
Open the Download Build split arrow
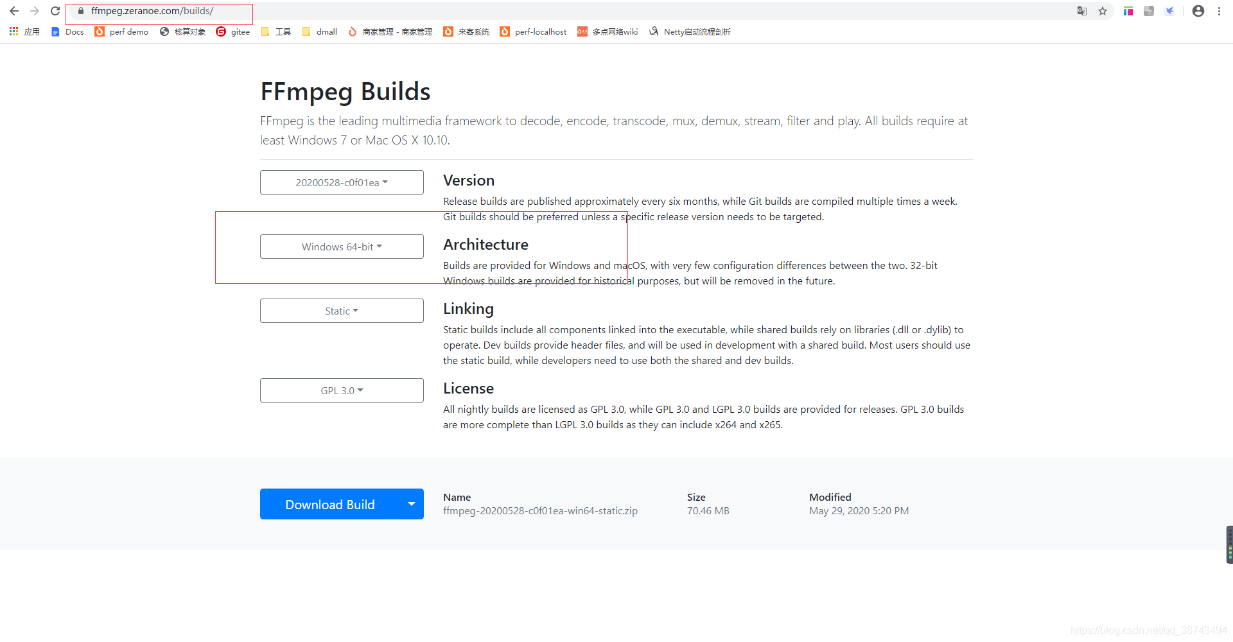point(412,505)
